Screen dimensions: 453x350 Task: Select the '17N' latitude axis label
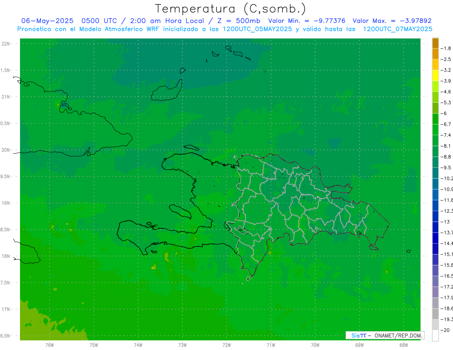pyautogui.click(x=6, y=310)
